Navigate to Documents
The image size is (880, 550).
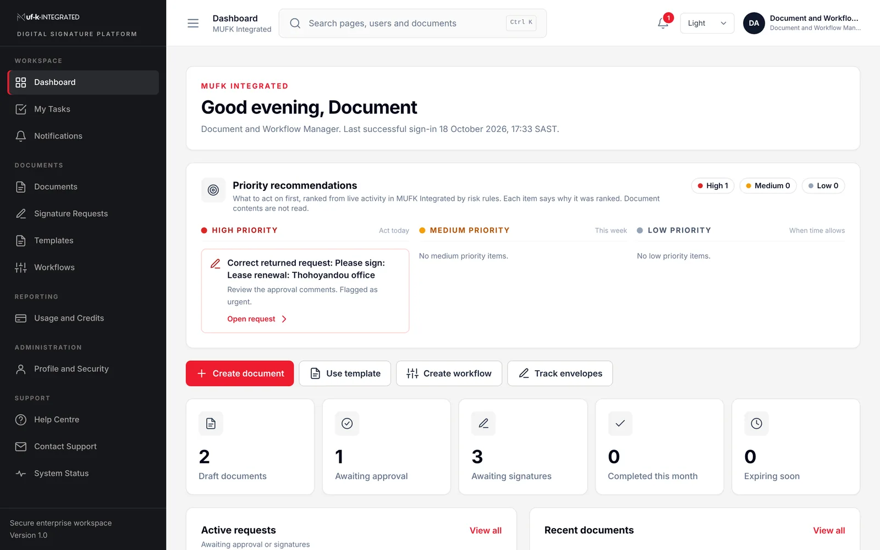(x=83, y=187)
